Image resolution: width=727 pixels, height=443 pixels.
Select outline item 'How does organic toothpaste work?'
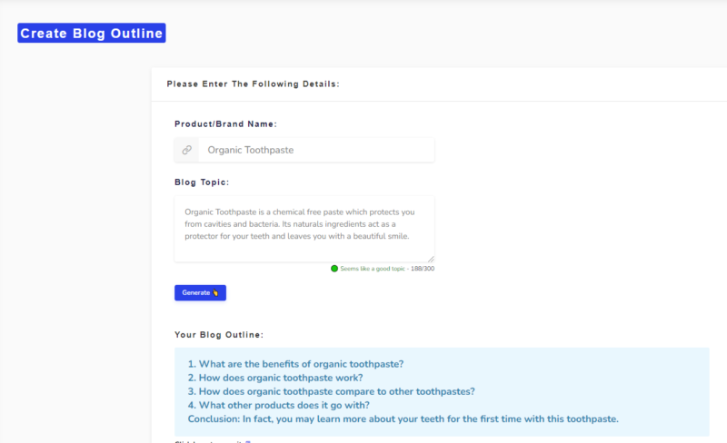point(275,378)
